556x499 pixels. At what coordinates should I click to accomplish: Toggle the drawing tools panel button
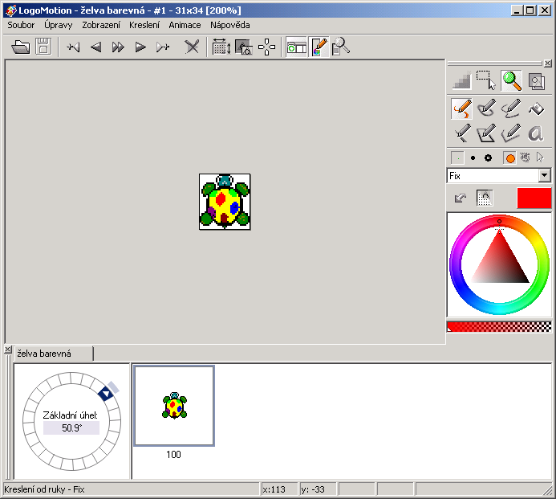[x=319, y=47]
